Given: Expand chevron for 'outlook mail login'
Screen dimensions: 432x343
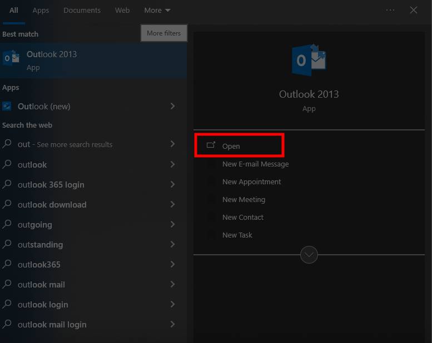Looking at the screenshot, I should [x=173, y=324].
